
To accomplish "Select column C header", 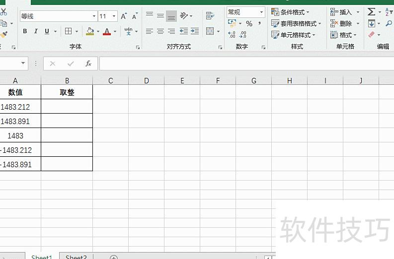I will 111,80.
